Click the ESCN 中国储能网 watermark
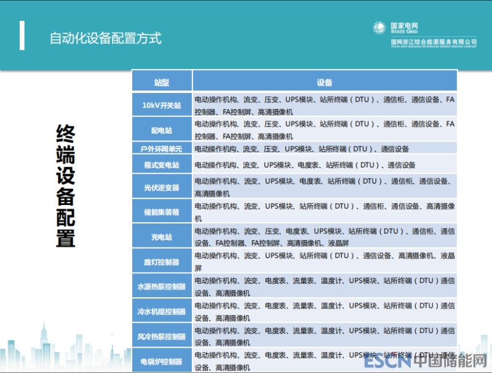492x373 pixels. pos(426,361)
